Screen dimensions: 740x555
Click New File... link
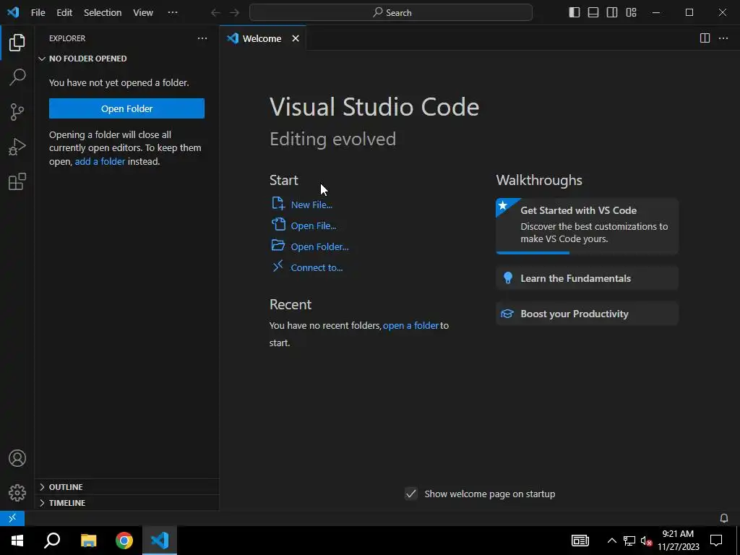311,205
